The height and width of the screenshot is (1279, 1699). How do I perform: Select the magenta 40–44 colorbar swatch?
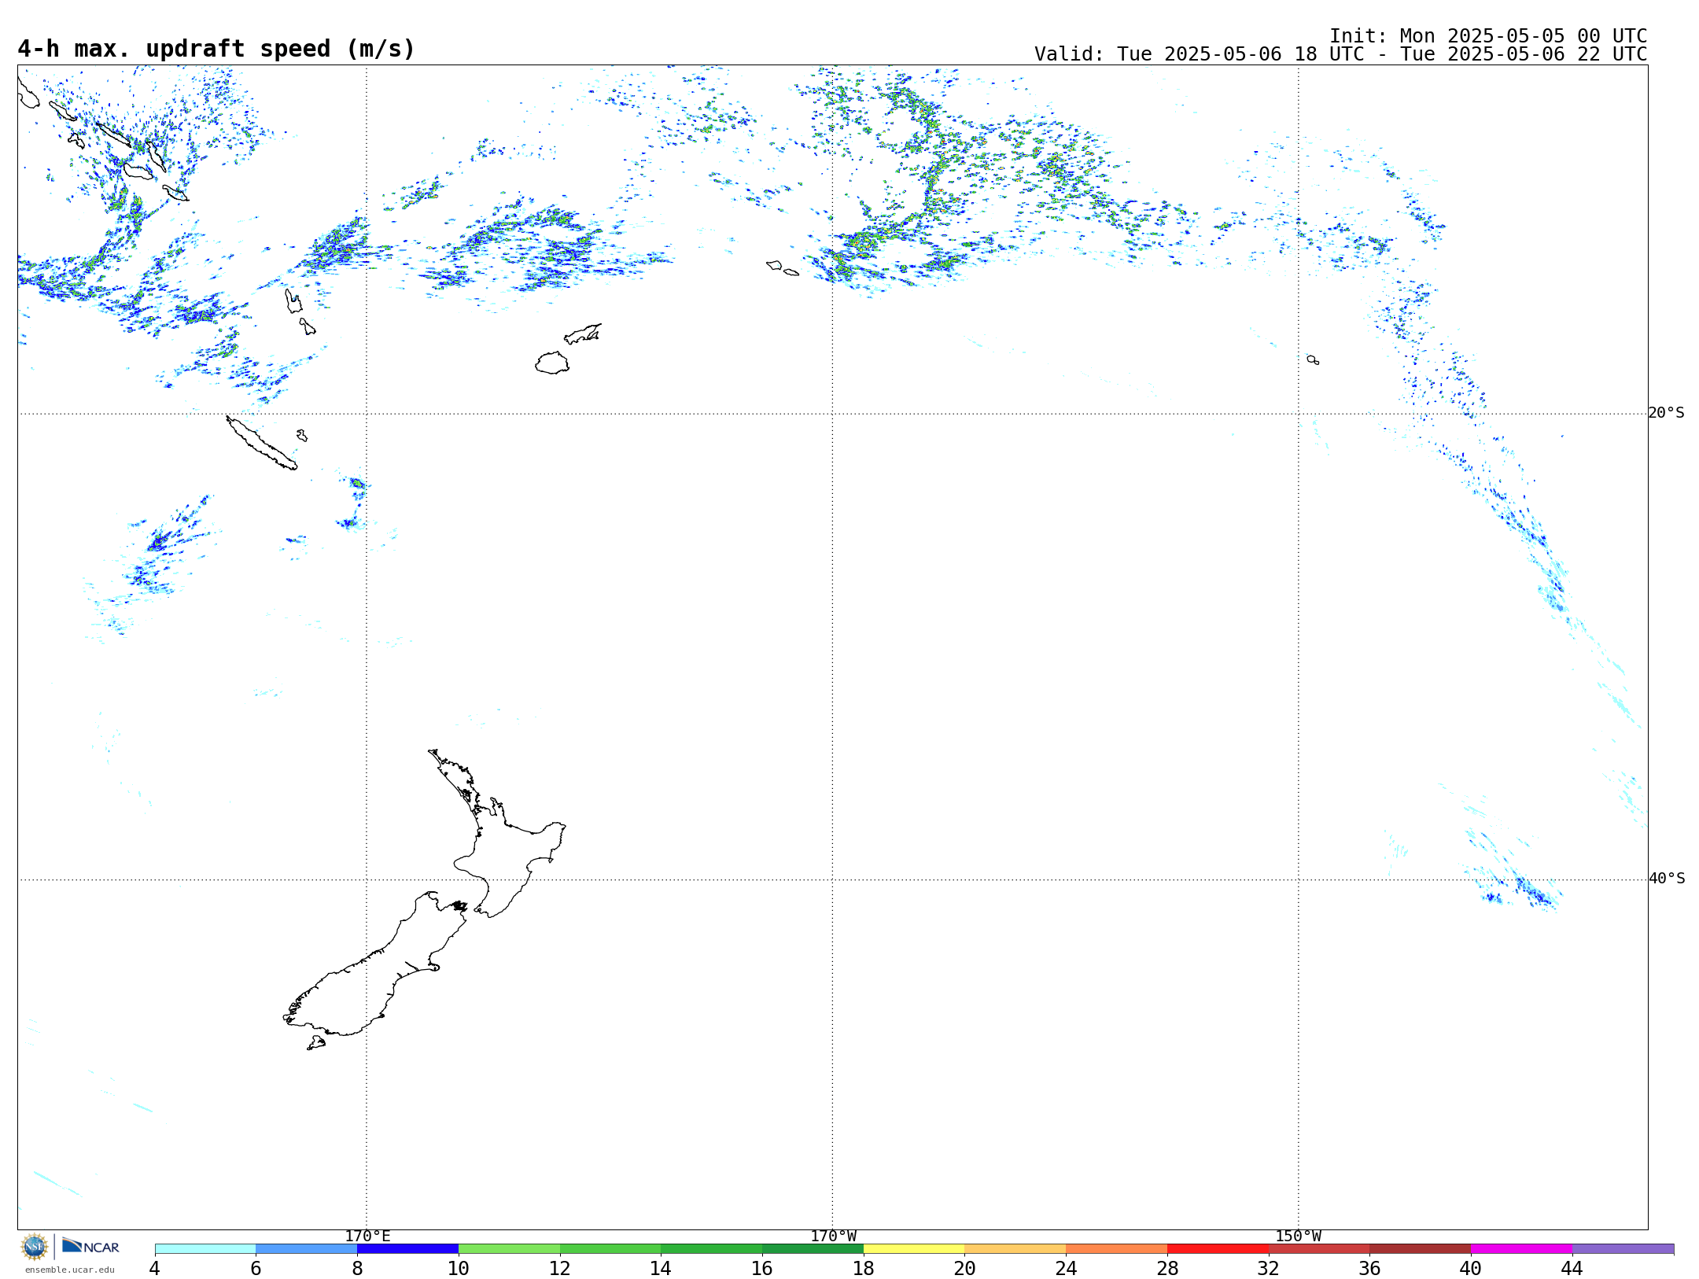point(1521,1248)
